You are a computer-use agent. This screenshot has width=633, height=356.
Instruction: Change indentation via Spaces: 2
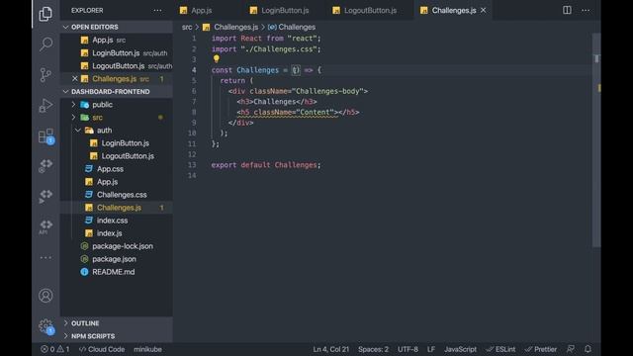pyautogui.click(x=373, y=349)
